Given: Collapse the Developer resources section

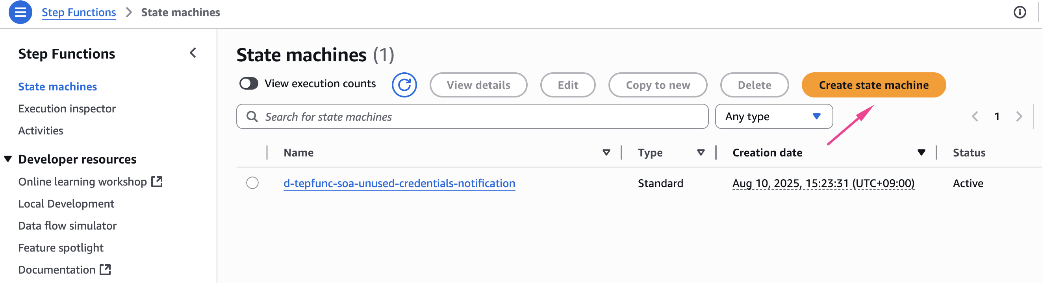Looking at the screenshot, I should pyautogui.click(x=8, y=159).
